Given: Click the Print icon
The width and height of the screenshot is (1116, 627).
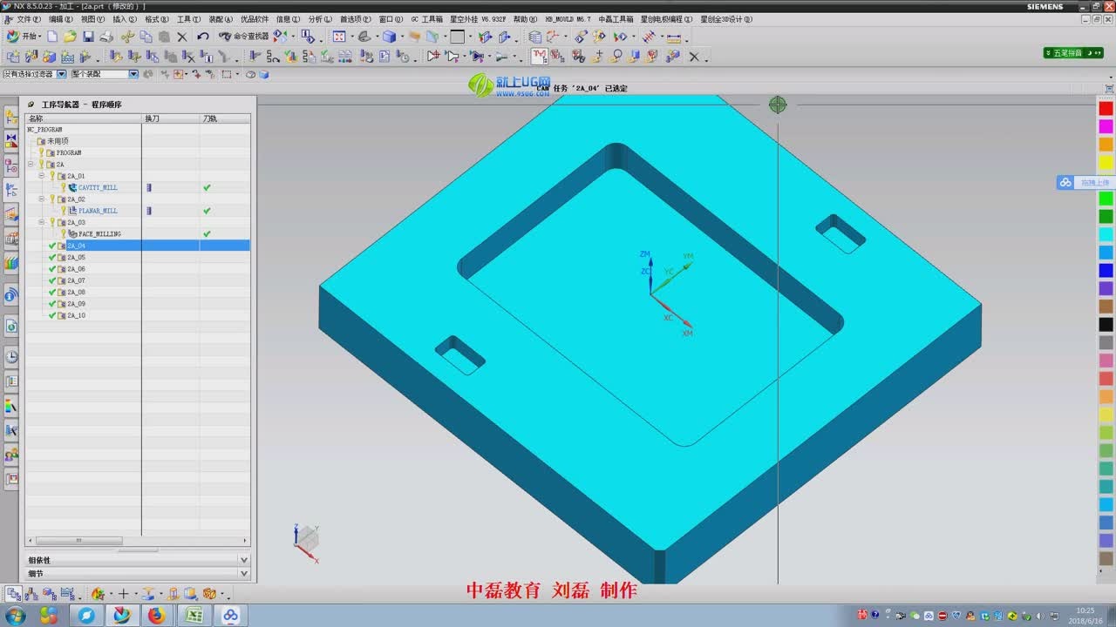Looking at the screenshot, I should pos(106,37).
